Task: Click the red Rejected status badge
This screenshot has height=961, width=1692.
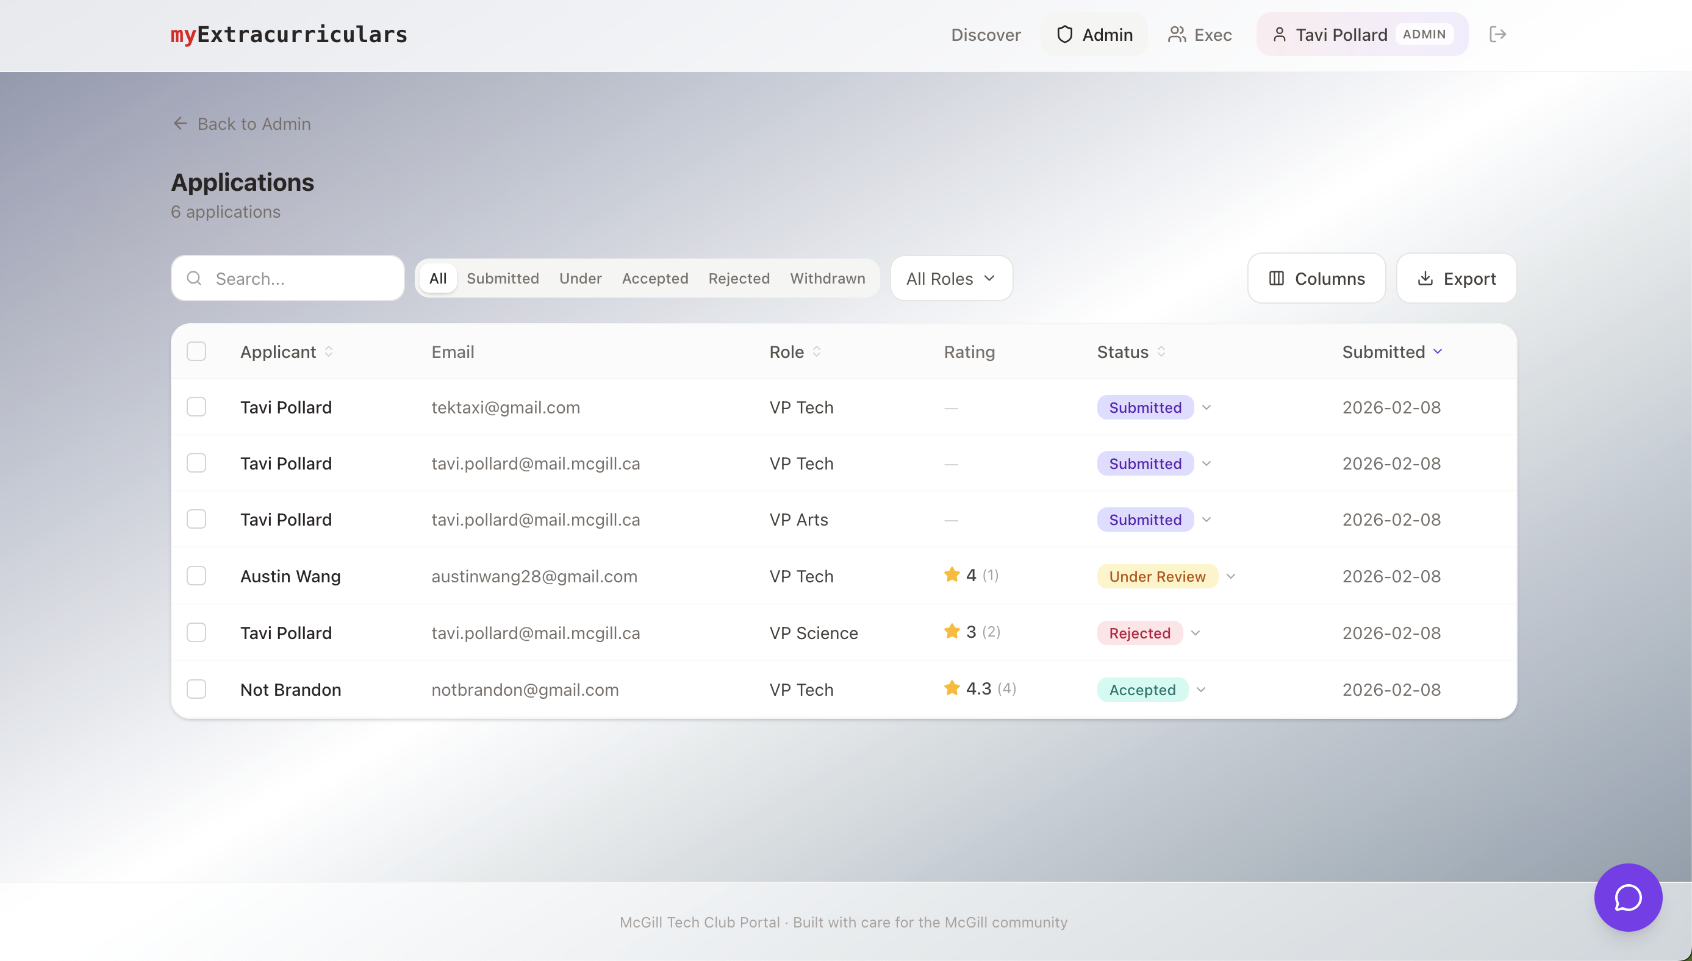Action: 1139,633
